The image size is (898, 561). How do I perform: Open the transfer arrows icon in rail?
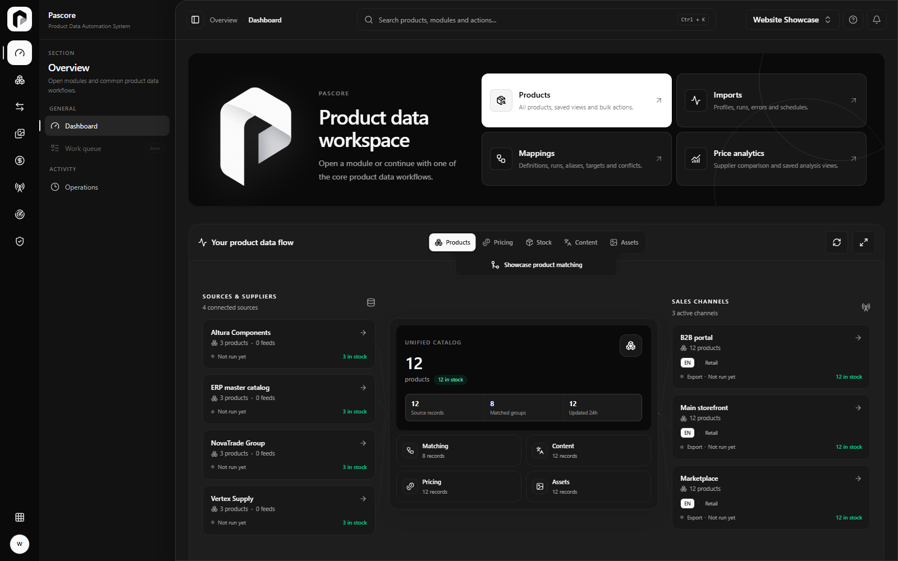[x=20, y=107]
